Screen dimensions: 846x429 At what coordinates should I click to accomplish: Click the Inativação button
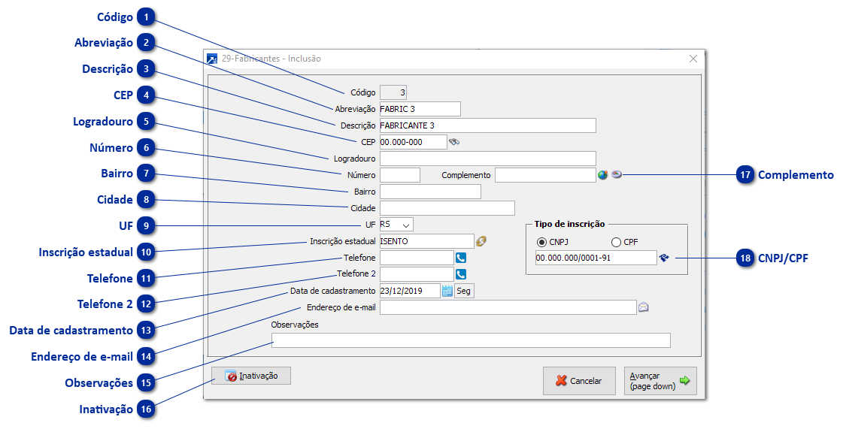coord(251,376)
